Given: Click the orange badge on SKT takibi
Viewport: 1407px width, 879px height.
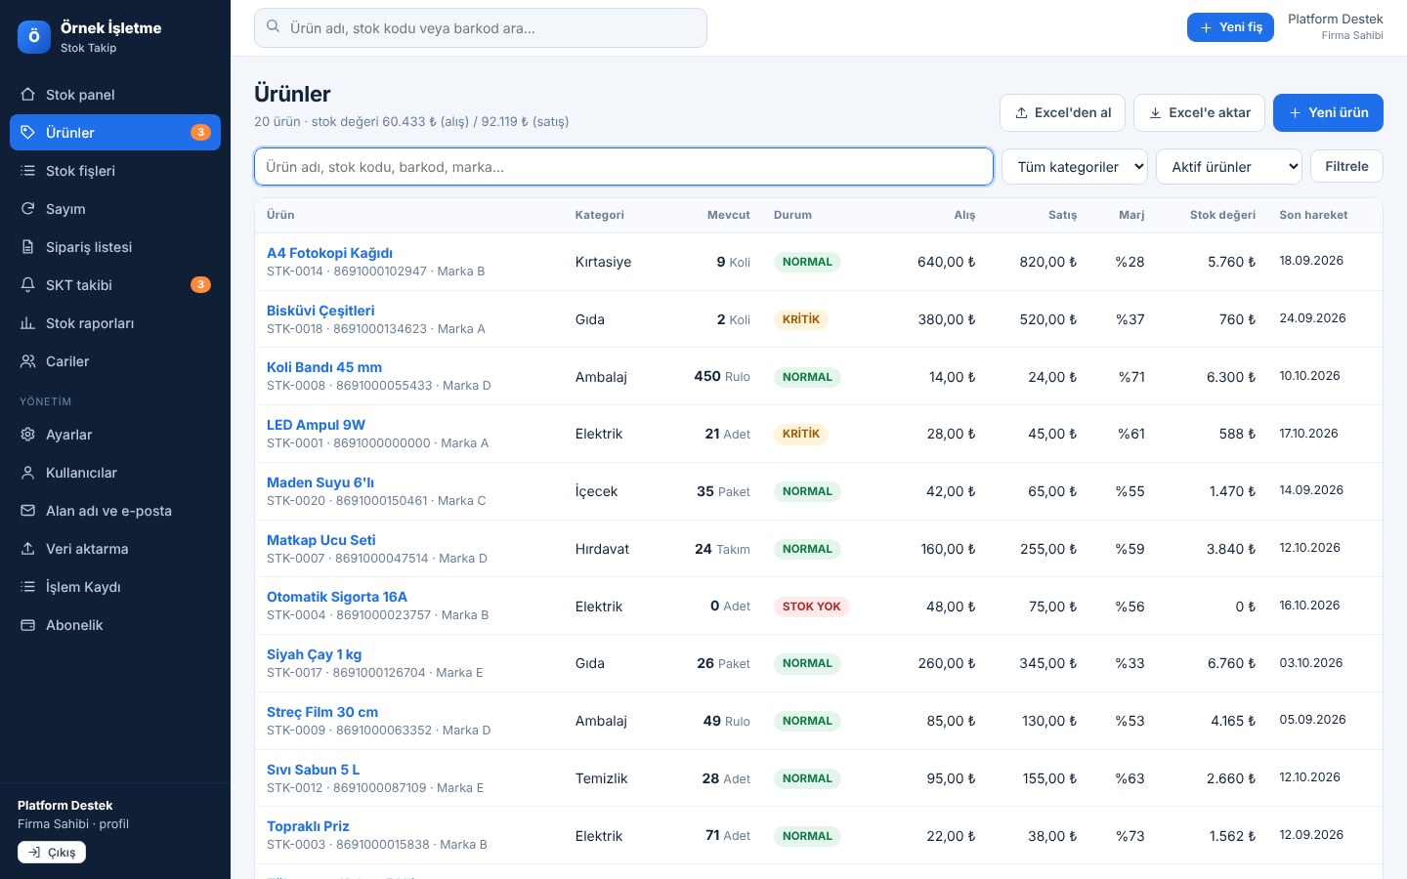Looking at the screenshot, I should 200,285.
